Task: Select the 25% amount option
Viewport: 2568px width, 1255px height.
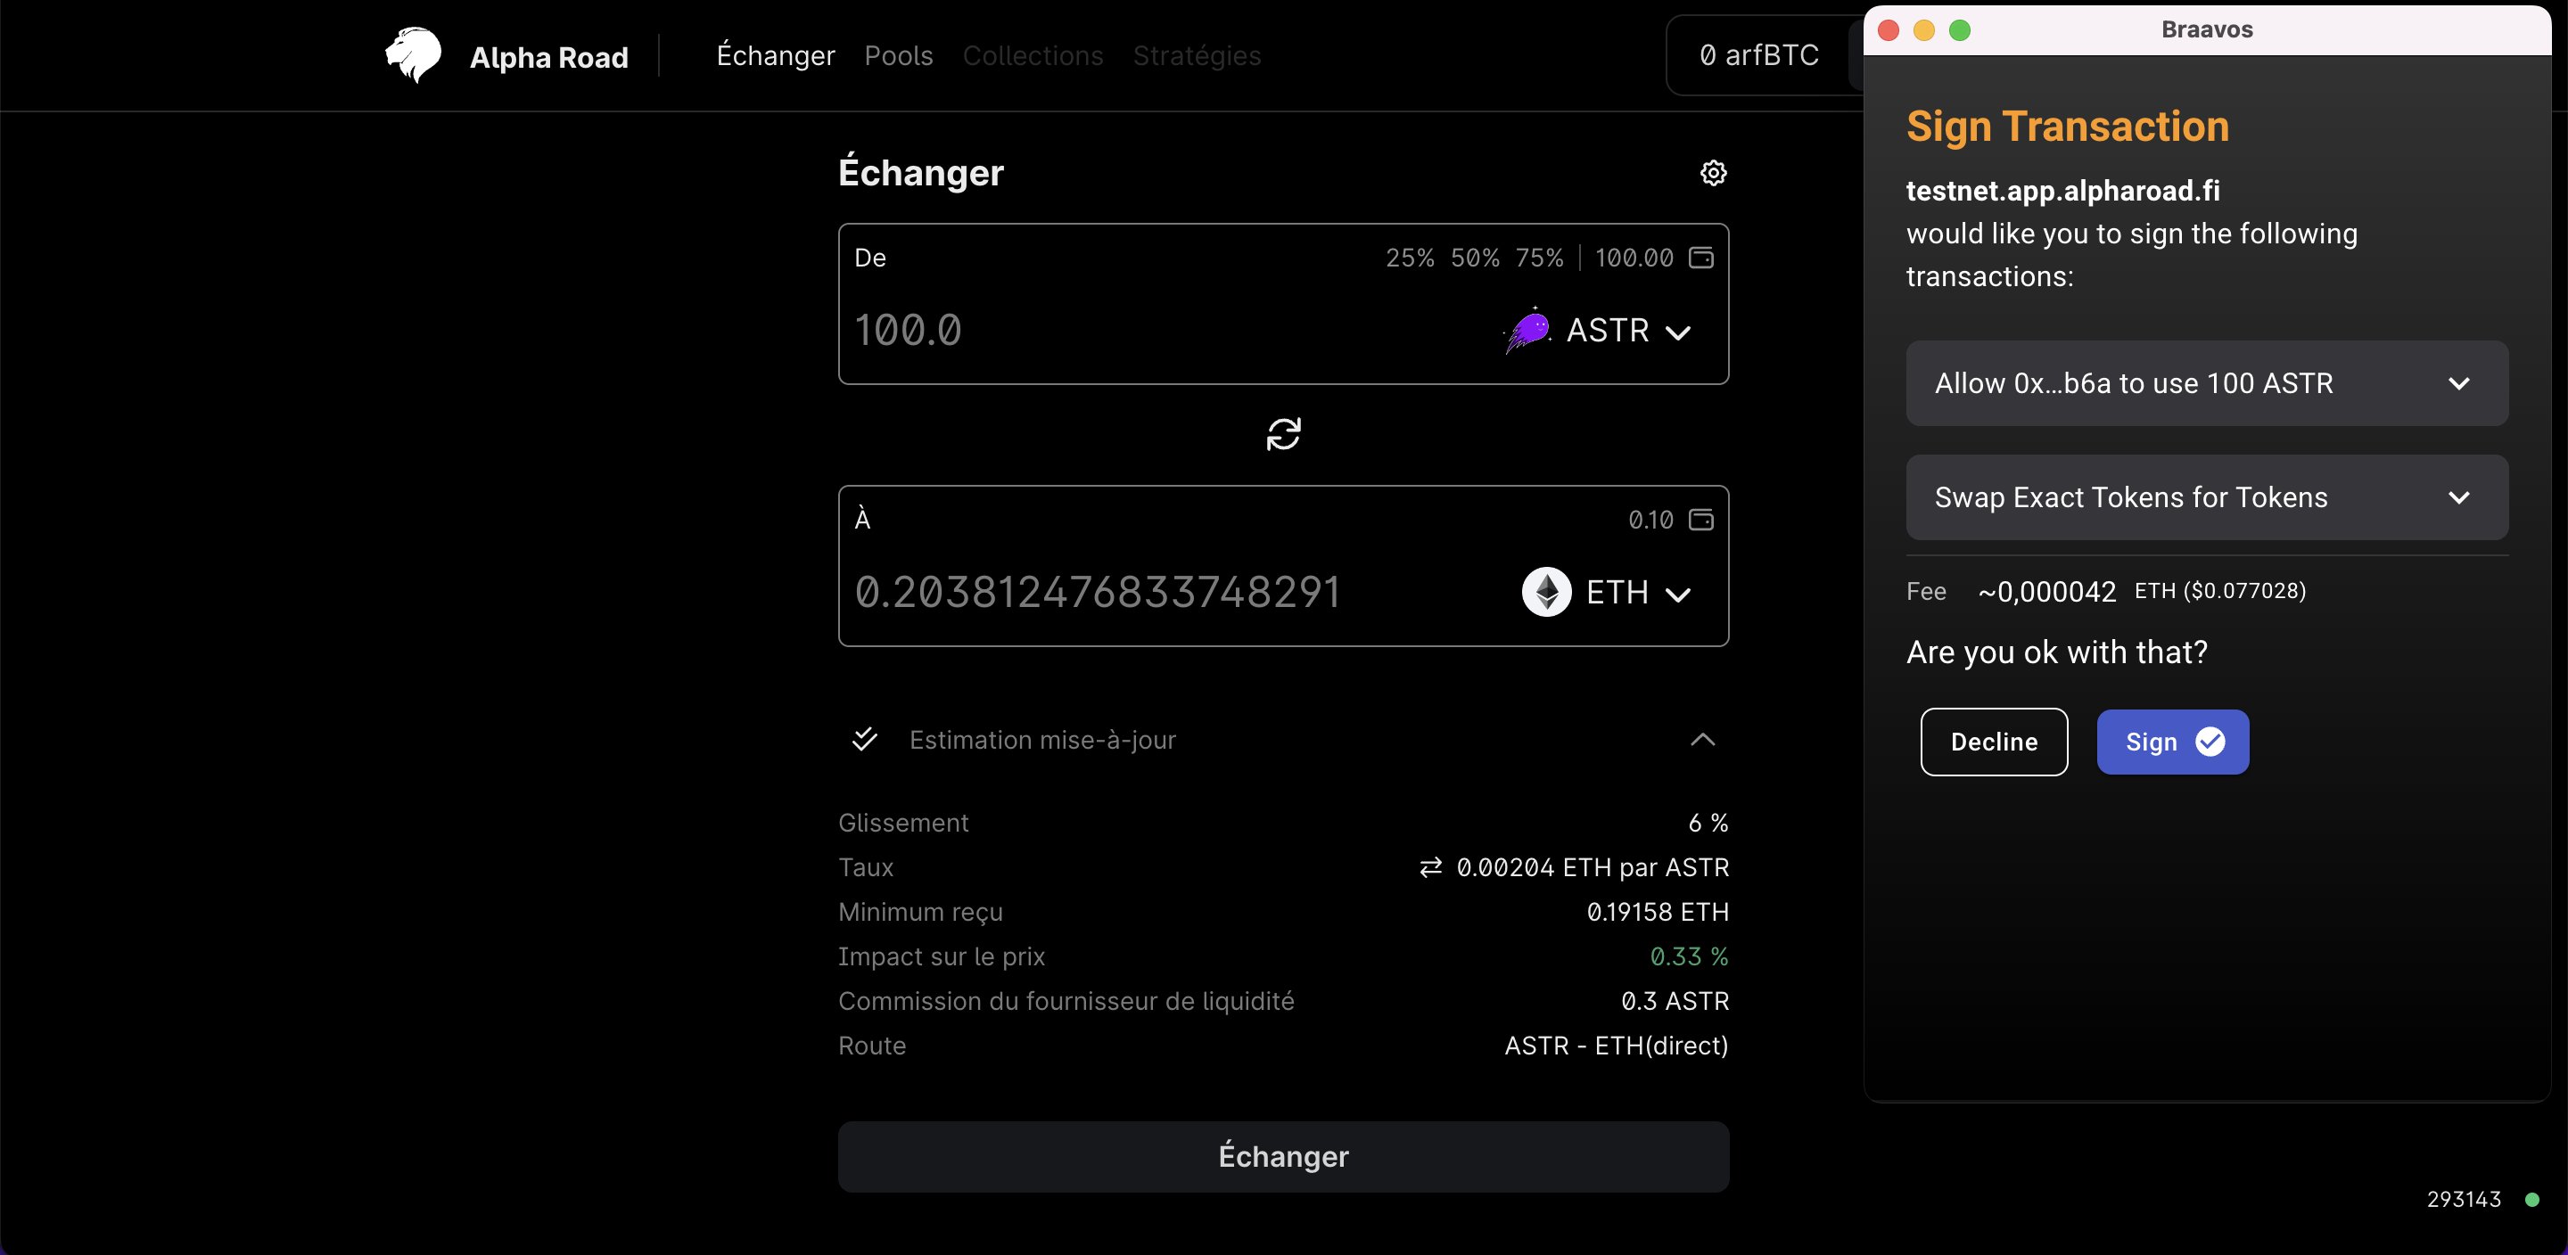Action: tap(1410, 258)
